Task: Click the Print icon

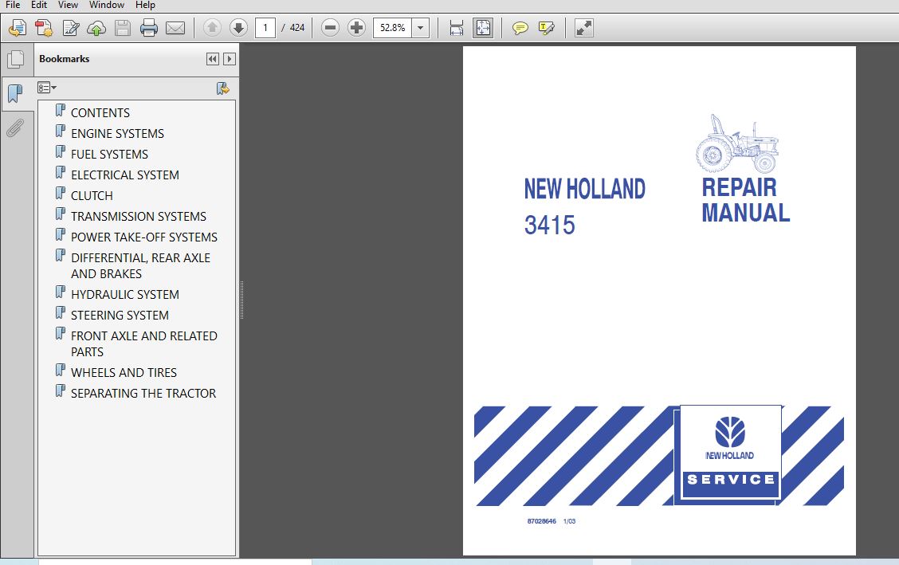Action: click(x=148, y=28)
